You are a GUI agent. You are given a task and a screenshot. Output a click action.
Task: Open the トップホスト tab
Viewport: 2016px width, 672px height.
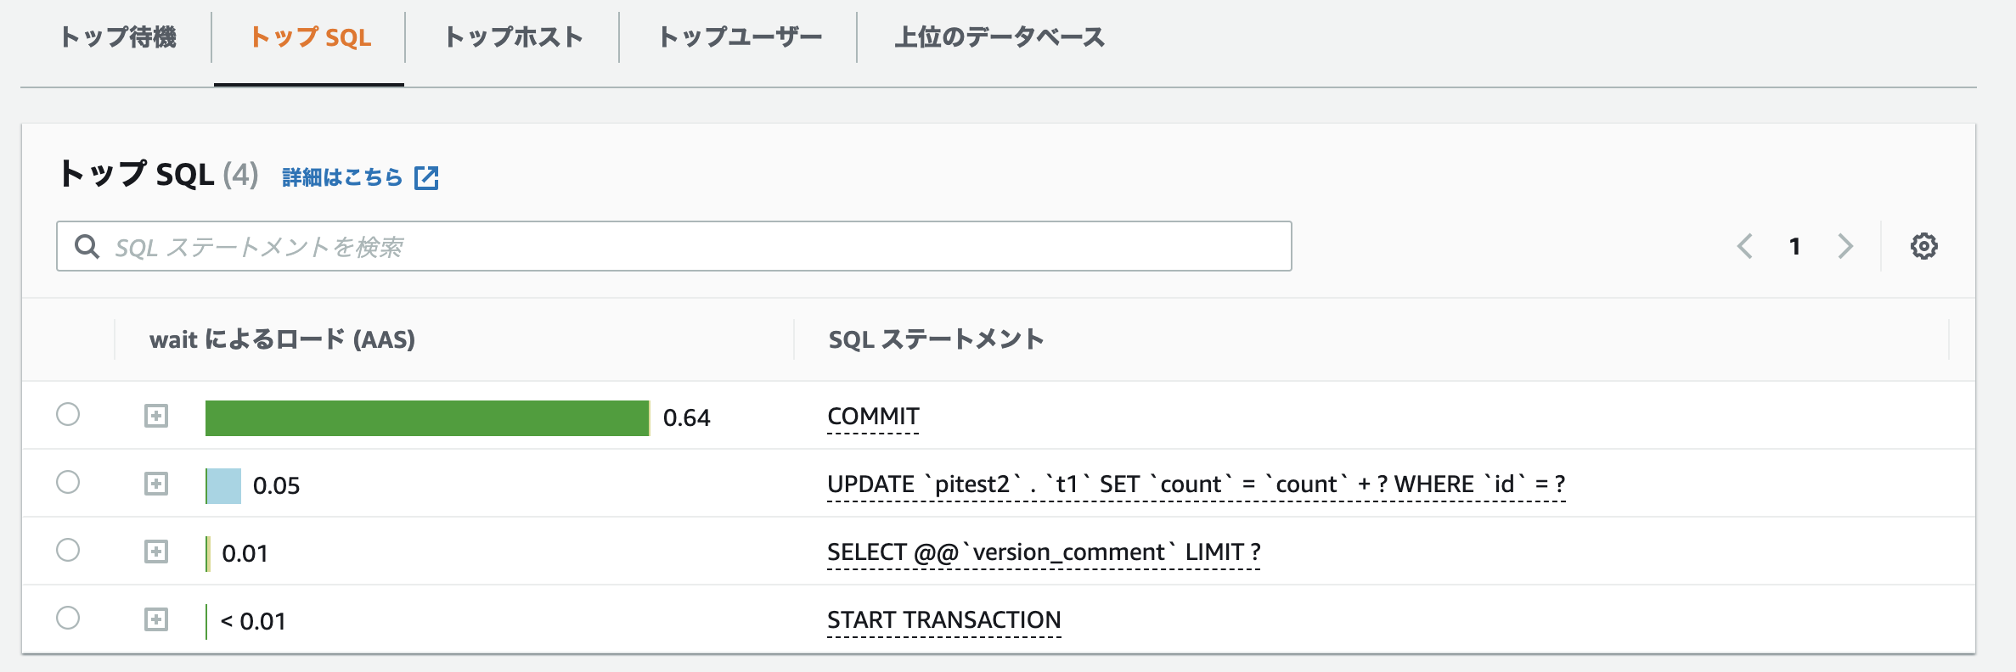[513, 37]
